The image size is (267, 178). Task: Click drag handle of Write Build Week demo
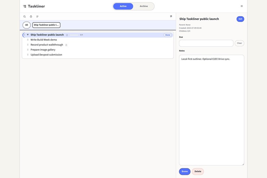click(27, 40)
